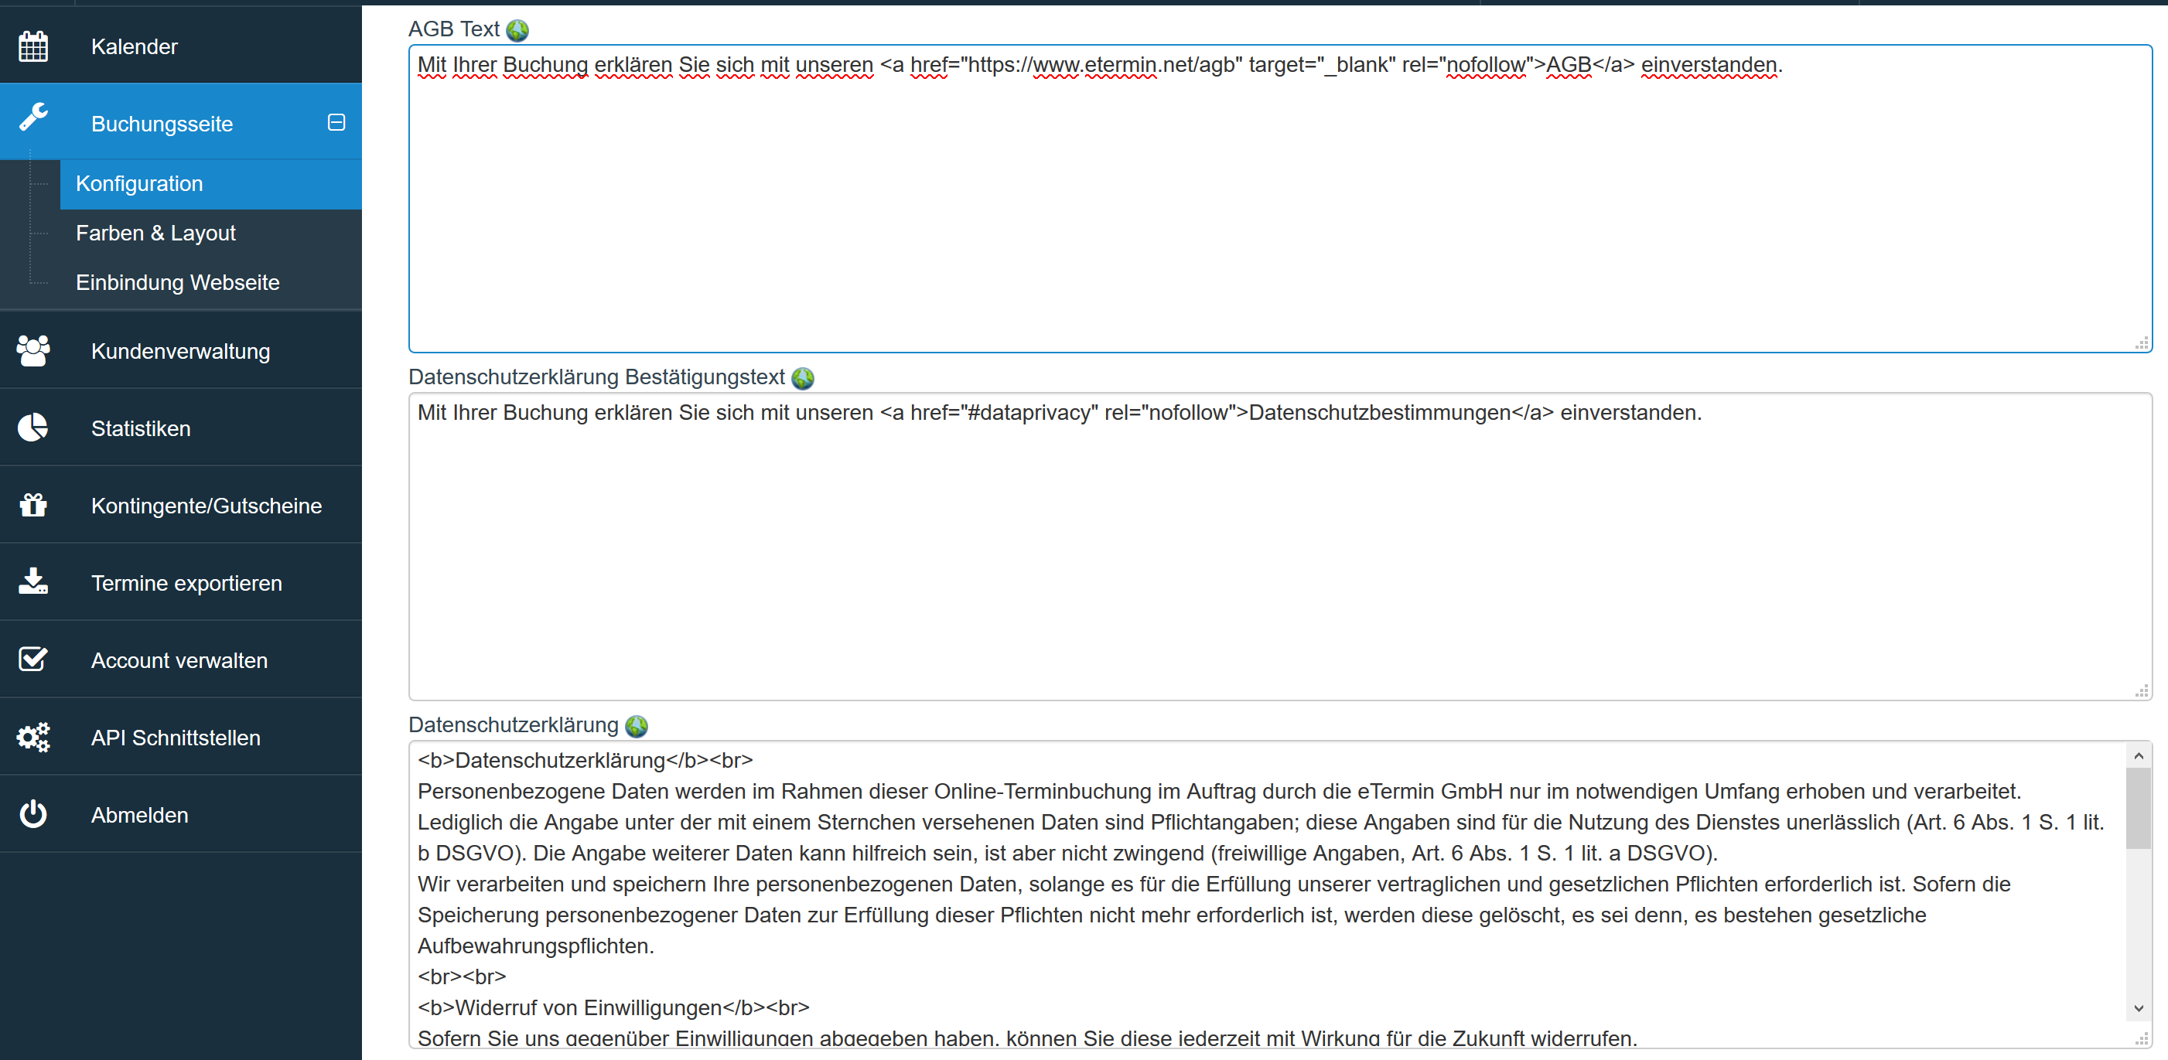Open the API Schnittstellen menu item
2168x1060 pixels.
point(181,738)
